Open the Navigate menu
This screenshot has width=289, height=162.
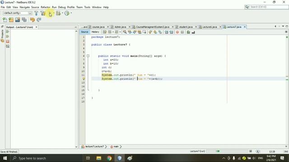pos(25,7)
